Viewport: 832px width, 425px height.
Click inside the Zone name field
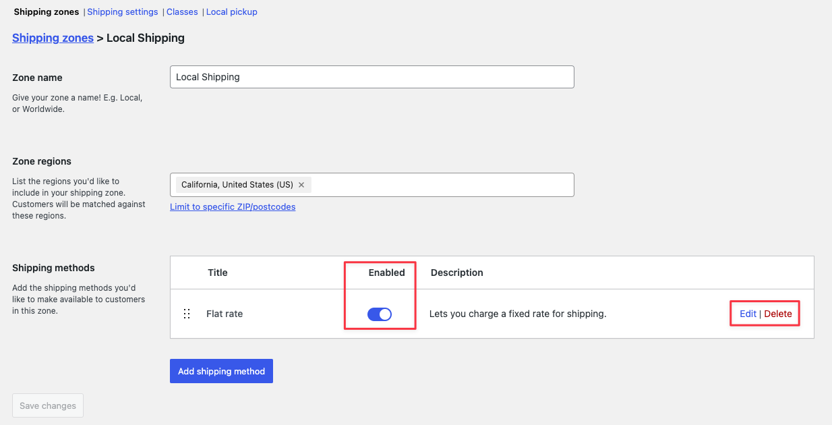coord(372,76)
